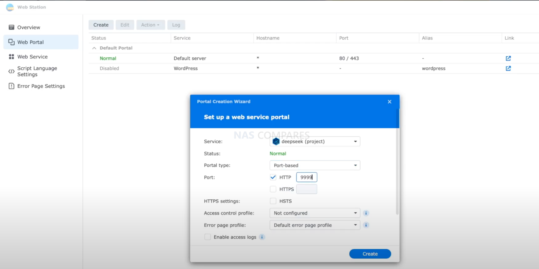Image resolution: width=539 pixels, height=269 pixels.
Task: Check the Enable access logs option
Action: [207, 237]
